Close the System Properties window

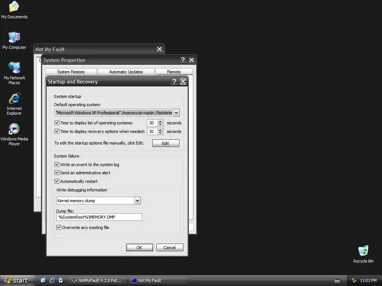click(191, 60)
